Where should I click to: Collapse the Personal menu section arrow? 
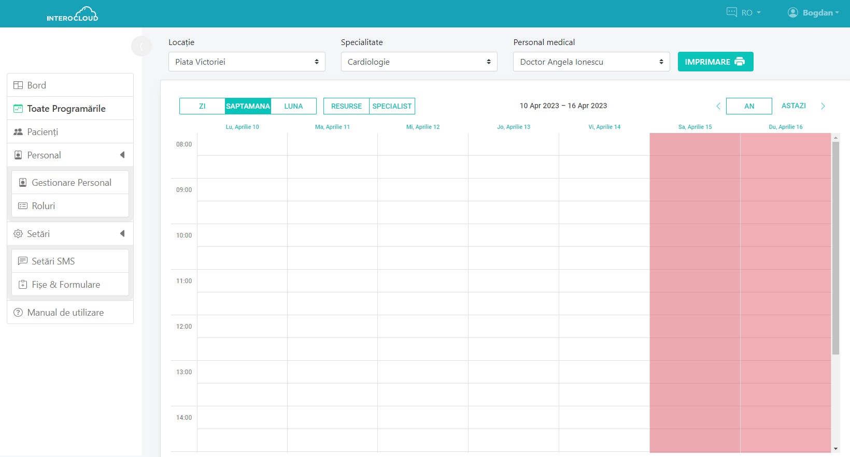pos(122,155)
